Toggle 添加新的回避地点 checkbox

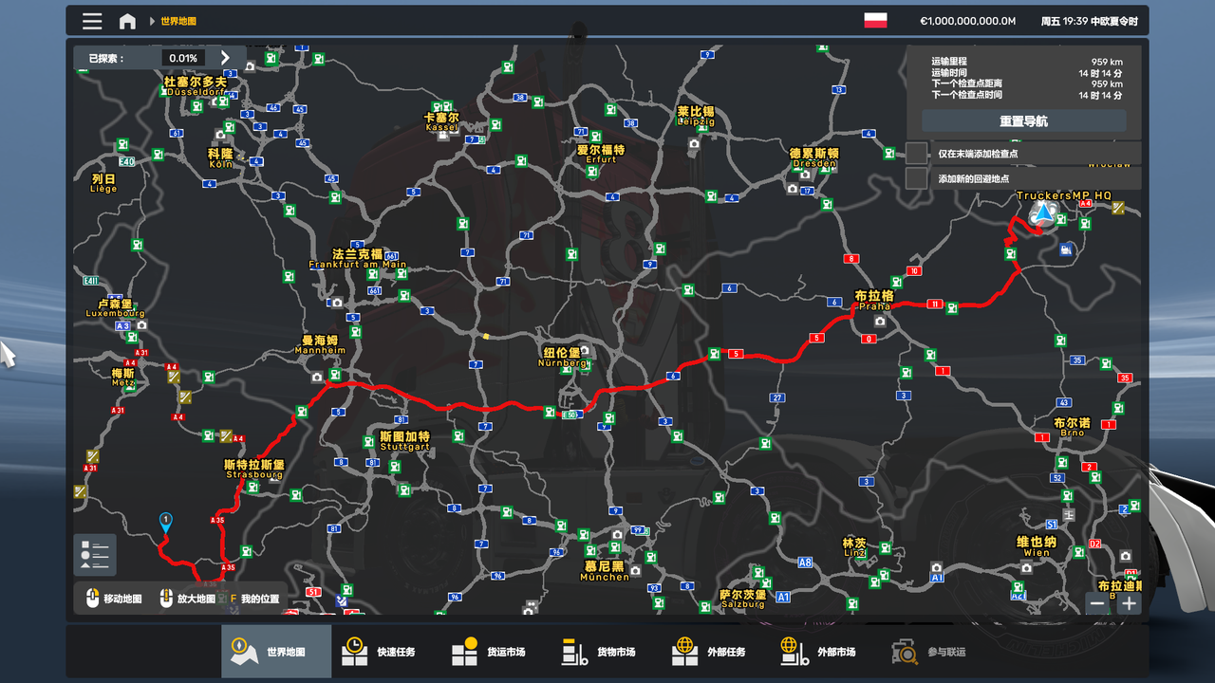tap(916, 178)
